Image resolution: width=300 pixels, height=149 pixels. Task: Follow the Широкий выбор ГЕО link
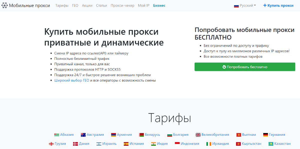(72, 80)
